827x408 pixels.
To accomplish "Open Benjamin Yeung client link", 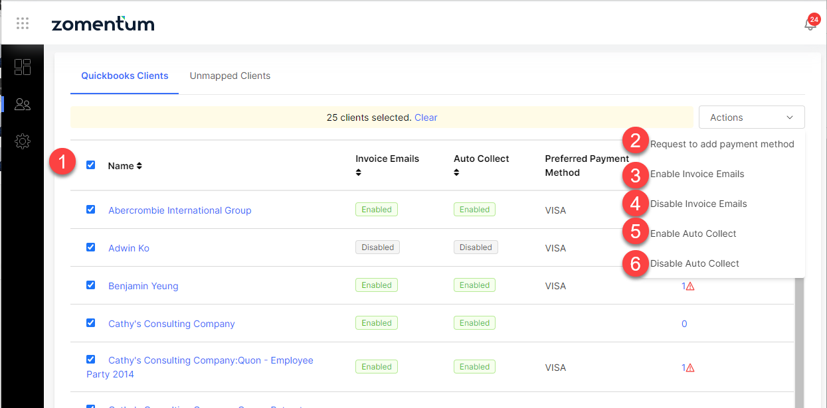I will 143,286.
